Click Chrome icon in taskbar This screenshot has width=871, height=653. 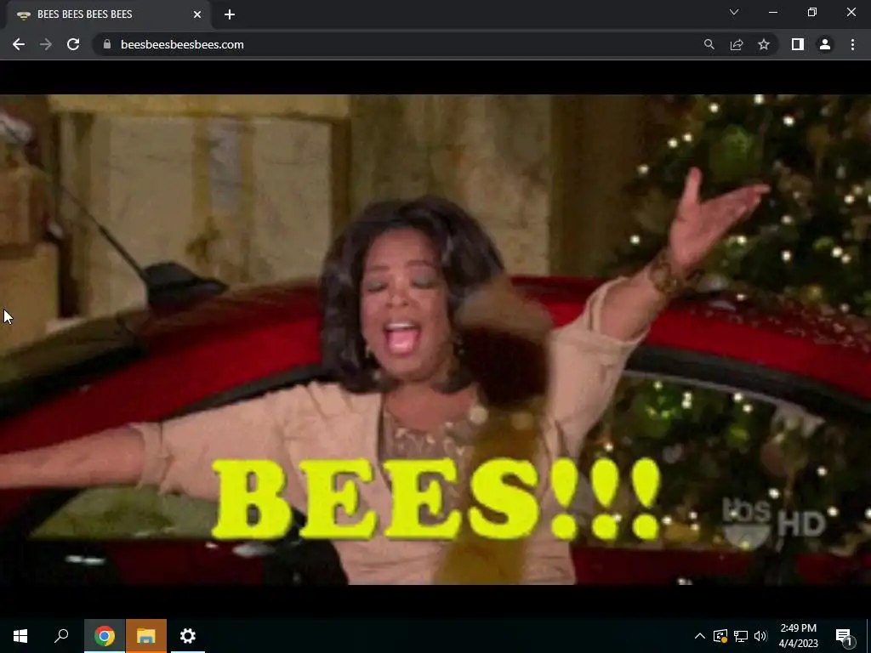point(105,636)
